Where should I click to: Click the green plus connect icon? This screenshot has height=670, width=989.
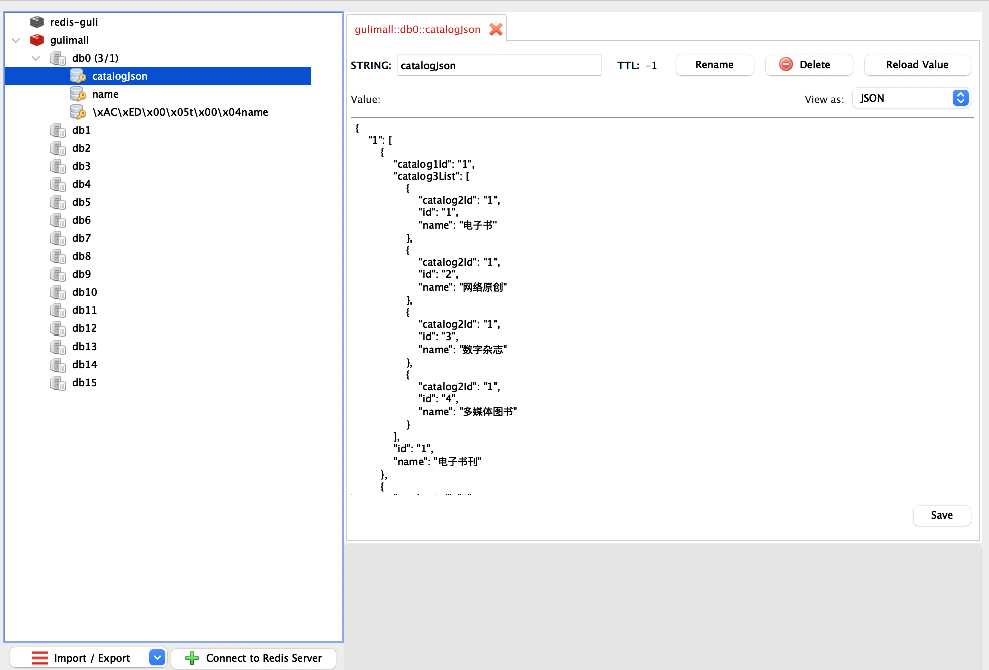(x=192, y=658)
